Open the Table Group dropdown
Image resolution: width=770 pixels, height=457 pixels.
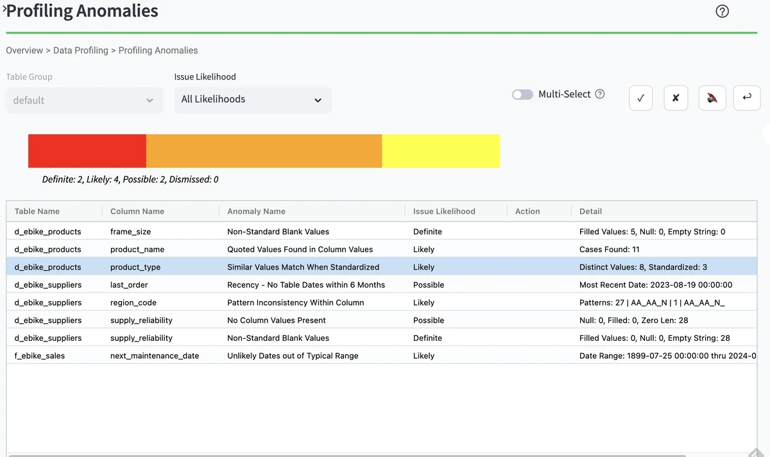tap(83, 100)
